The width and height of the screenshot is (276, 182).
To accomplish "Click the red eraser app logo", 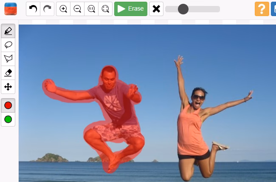I will point(11,9).
